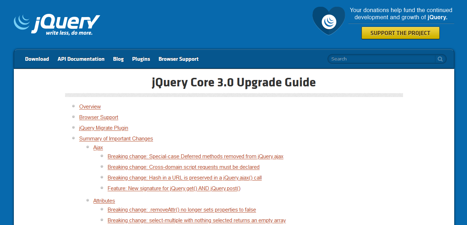Image resolution: width=467 pixels, height=225 pixels.
Task: Open the Ajax section link
Action: coord(98,148)
